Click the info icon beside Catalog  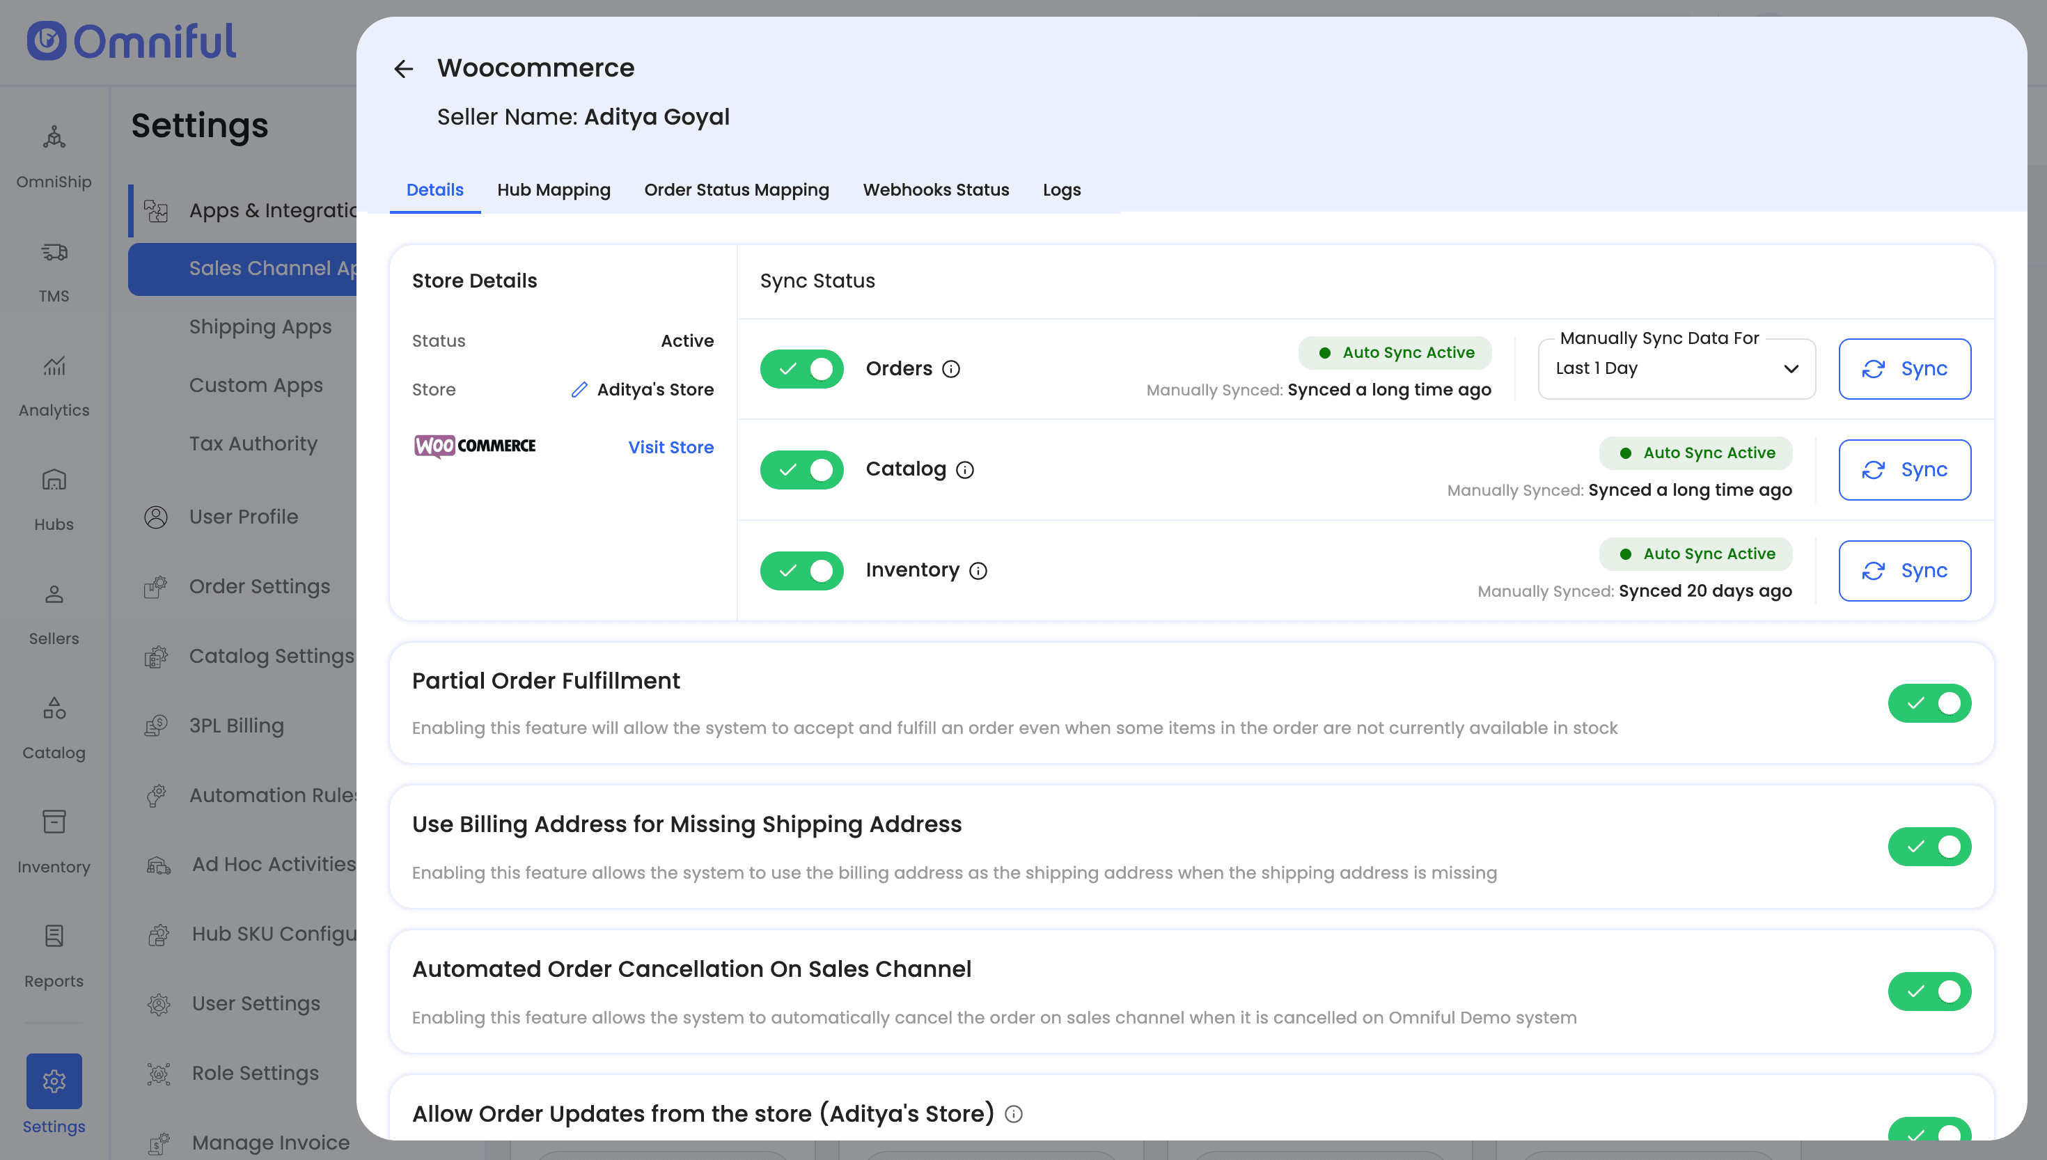click(x=964, y=470)
